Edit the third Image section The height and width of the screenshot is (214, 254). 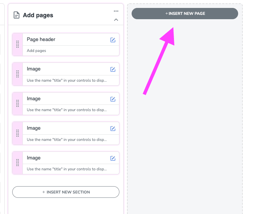(113, 129)
